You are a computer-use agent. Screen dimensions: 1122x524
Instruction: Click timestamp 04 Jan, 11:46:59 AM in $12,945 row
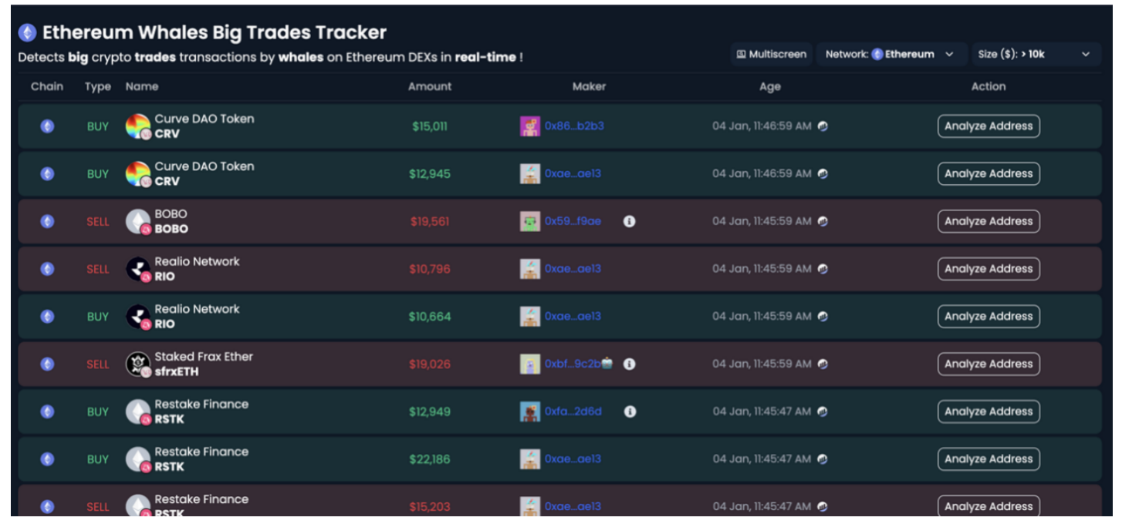[762, 174]
